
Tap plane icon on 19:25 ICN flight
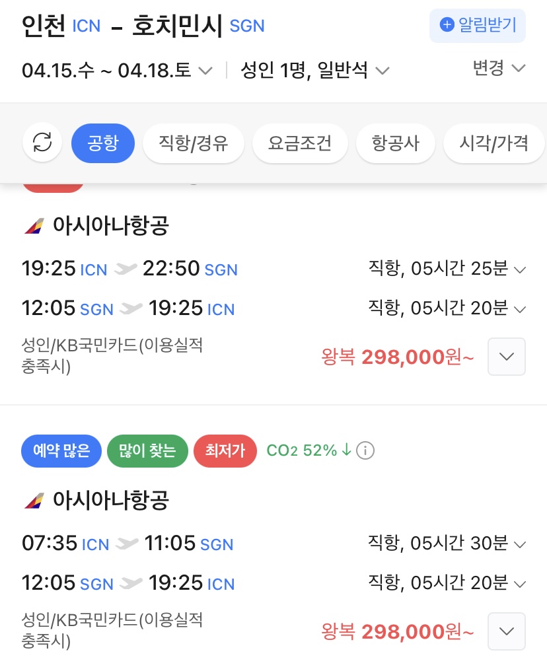[125, 269]
